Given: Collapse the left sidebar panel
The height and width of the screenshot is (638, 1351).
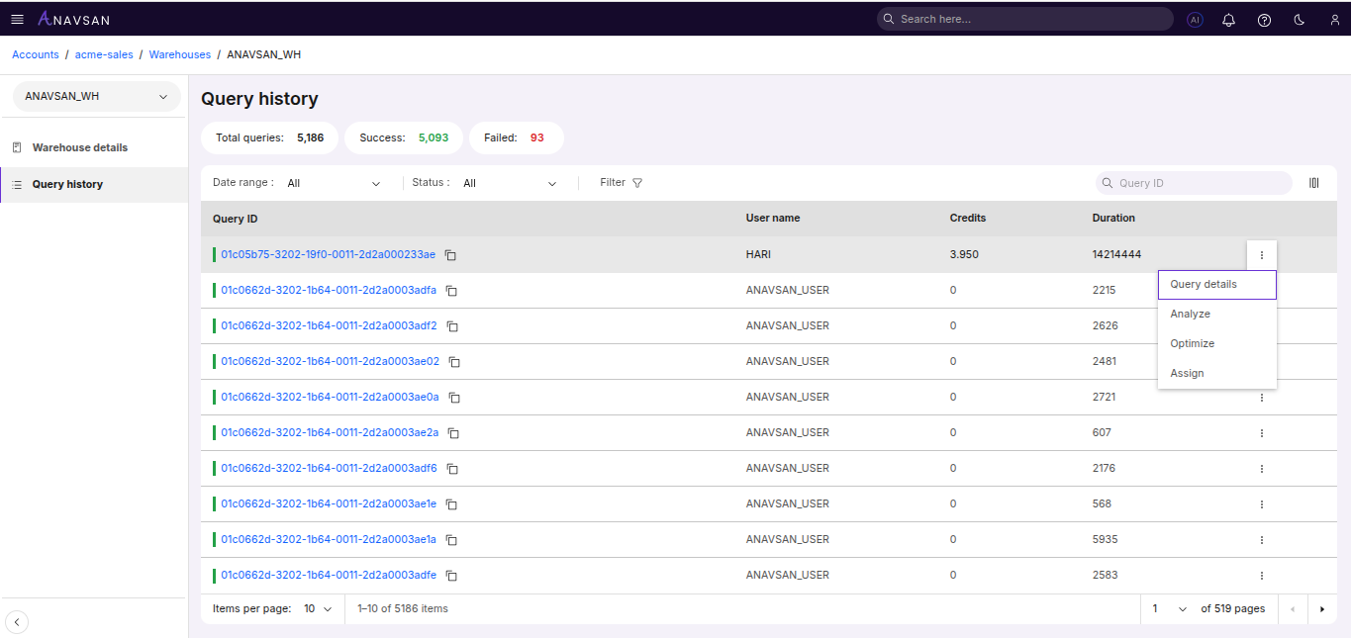Looking at the screenshot, I should click(18, 622).
